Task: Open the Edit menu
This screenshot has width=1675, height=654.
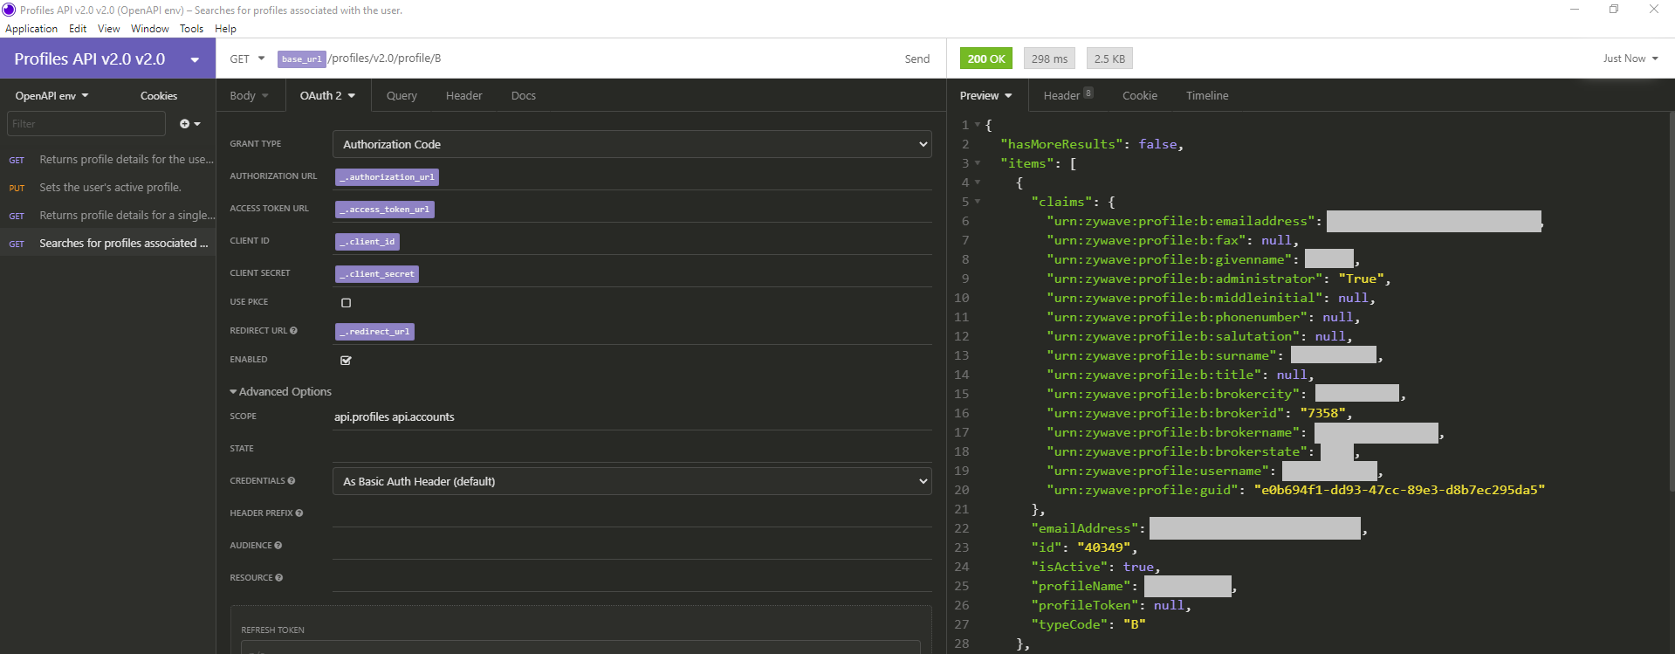Action: [x=78, y=29]
